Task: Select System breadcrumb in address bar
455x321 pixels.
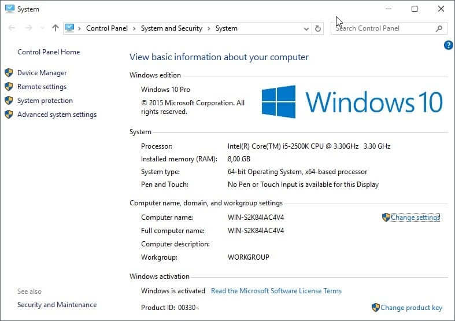Action: click(226, 28)
